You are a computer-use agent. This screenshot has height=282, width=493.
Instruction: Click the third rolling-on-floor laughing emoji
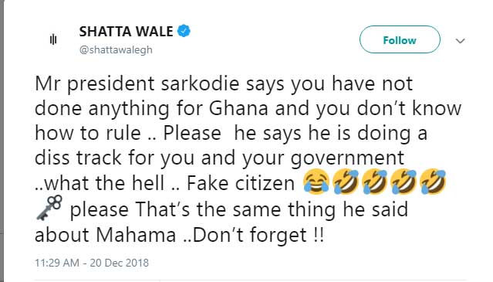[x=404, y=182]
